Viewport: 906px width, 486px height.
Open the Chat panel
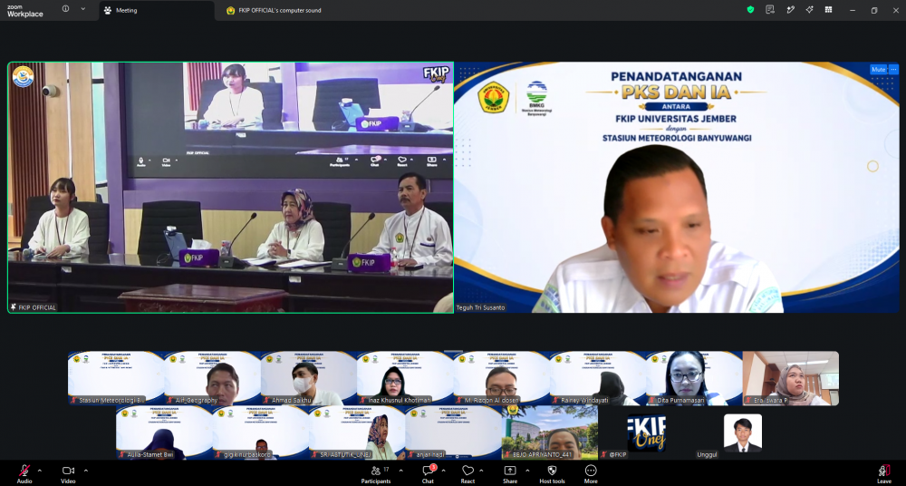pos(429,473)
